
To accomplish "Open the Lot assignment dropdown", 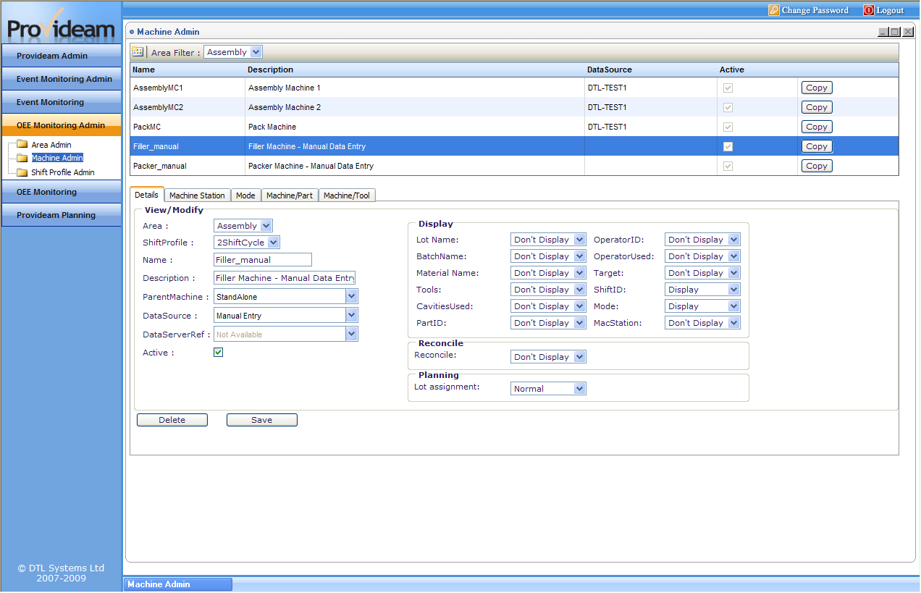I will tap(548, 389).
